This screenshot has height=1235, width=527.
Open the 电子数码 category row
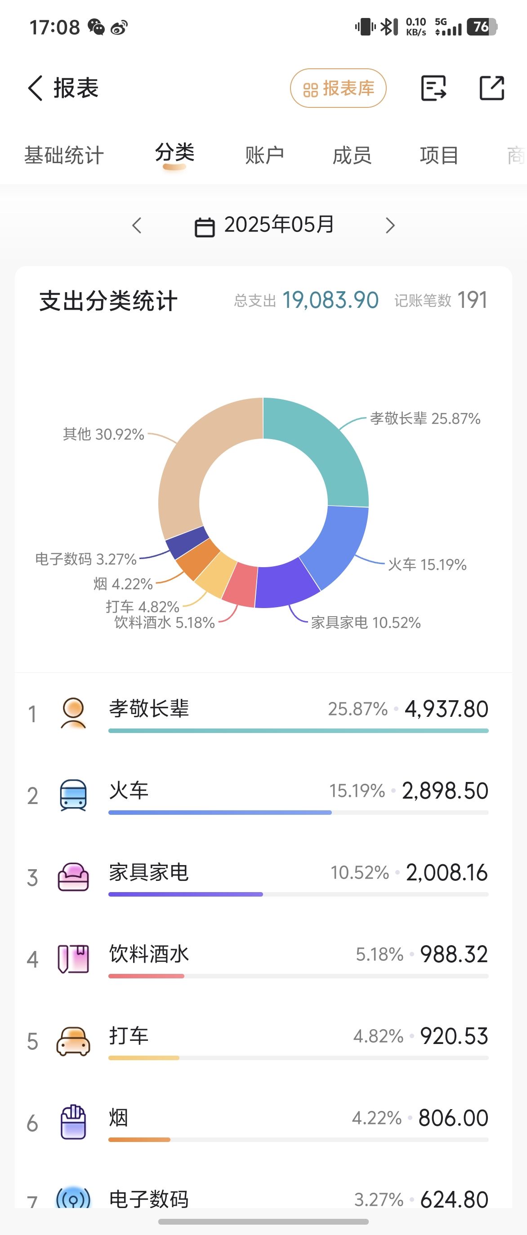tap(263, 1199)
